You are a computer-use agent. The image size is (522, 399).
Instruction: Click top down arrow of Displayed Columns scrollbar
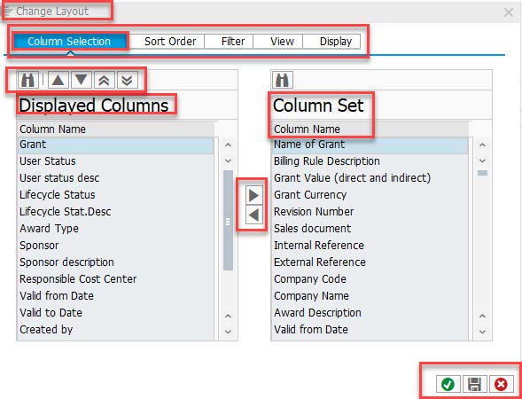coord(228,160)
